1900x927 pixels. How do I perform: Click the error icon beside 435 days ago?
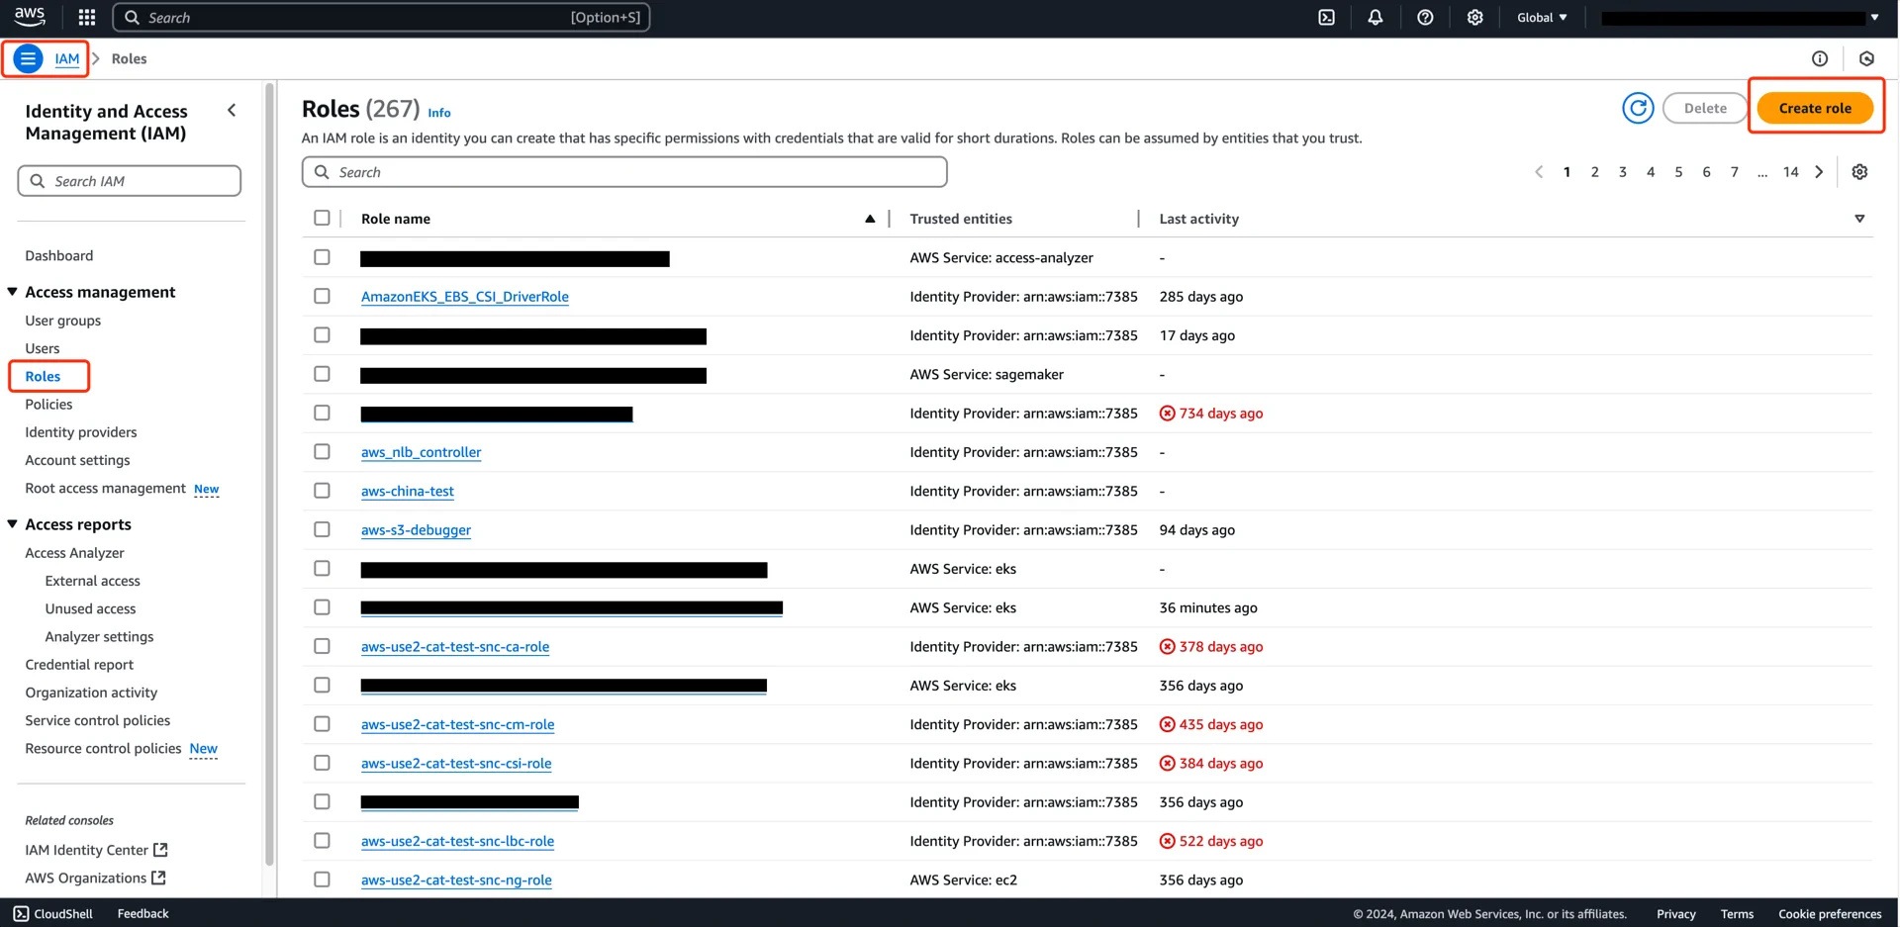coord(1168,724)
